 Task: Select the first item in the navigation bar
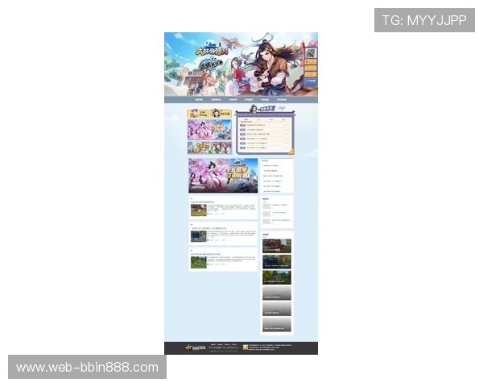coord(199,100)
